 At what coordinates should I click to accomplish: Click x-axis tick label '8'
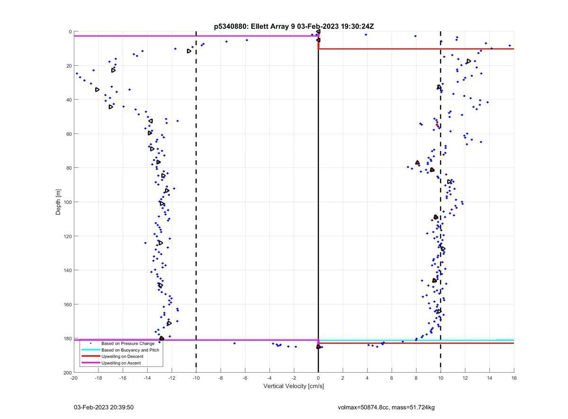[x=416, y=378]
